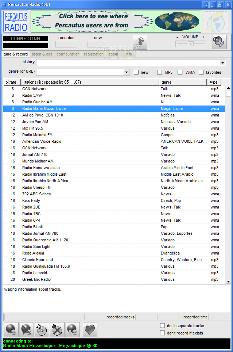Click the station list scroll up arrow
The image size is (233, 352).
[x=228, y=88]
